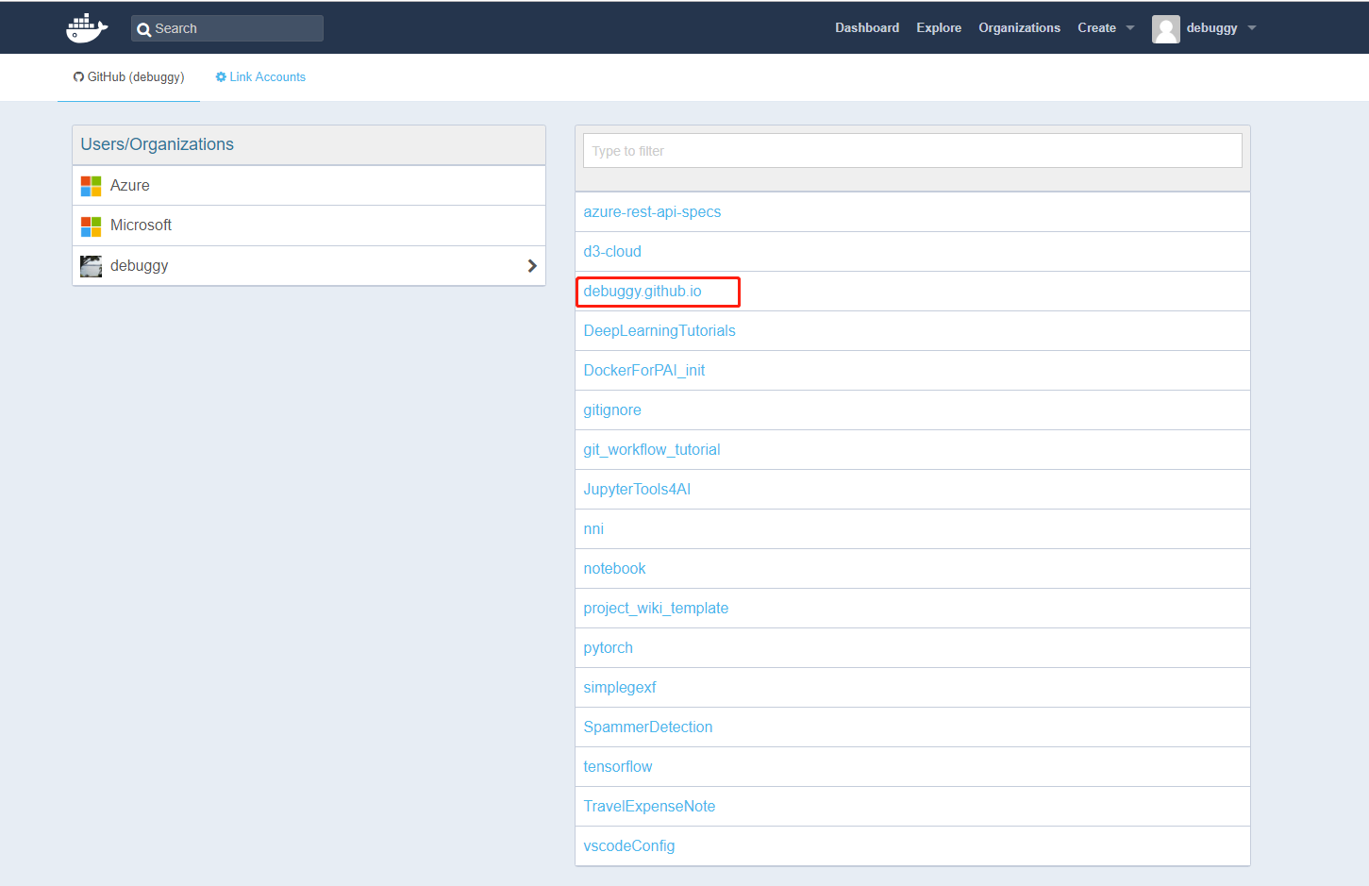Click the chevron next to debuggy
The width and height of the screenshot is (1369, 886).
pyautogui.click(x=532, y=266)
